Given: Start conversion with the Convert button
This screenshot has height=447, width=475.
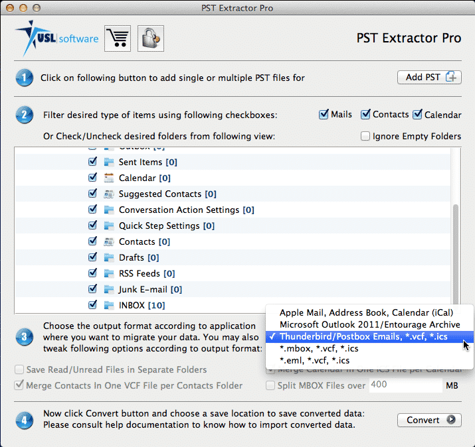Looking at the screenshot, I should [x=429, y=420].
